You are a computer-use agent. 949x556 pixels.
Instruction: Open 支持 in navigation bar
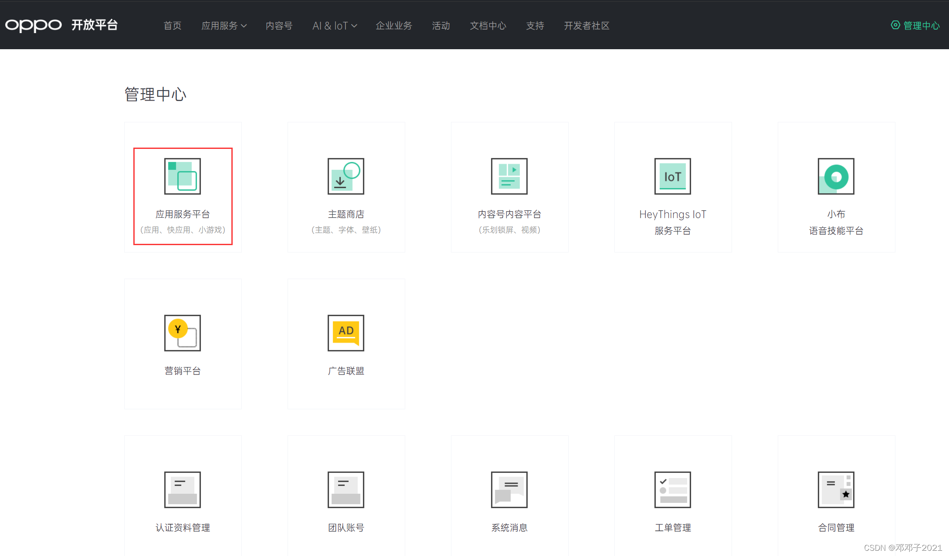tap(535, 26)
